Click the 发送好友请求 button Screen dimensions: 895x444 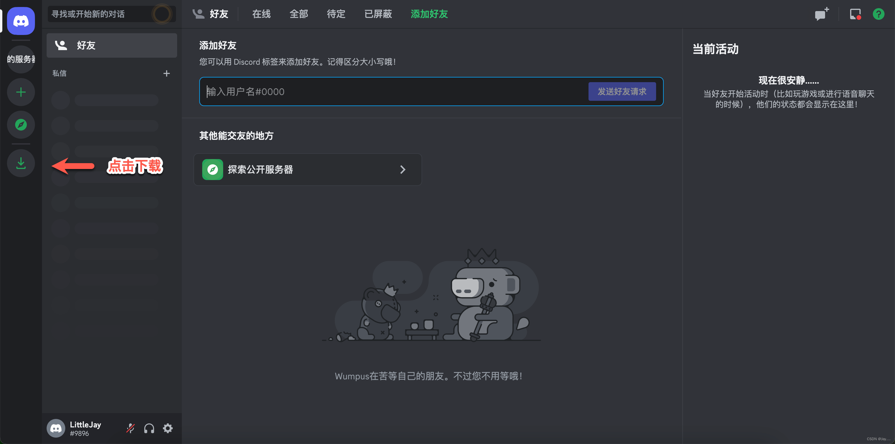point(622,91)
